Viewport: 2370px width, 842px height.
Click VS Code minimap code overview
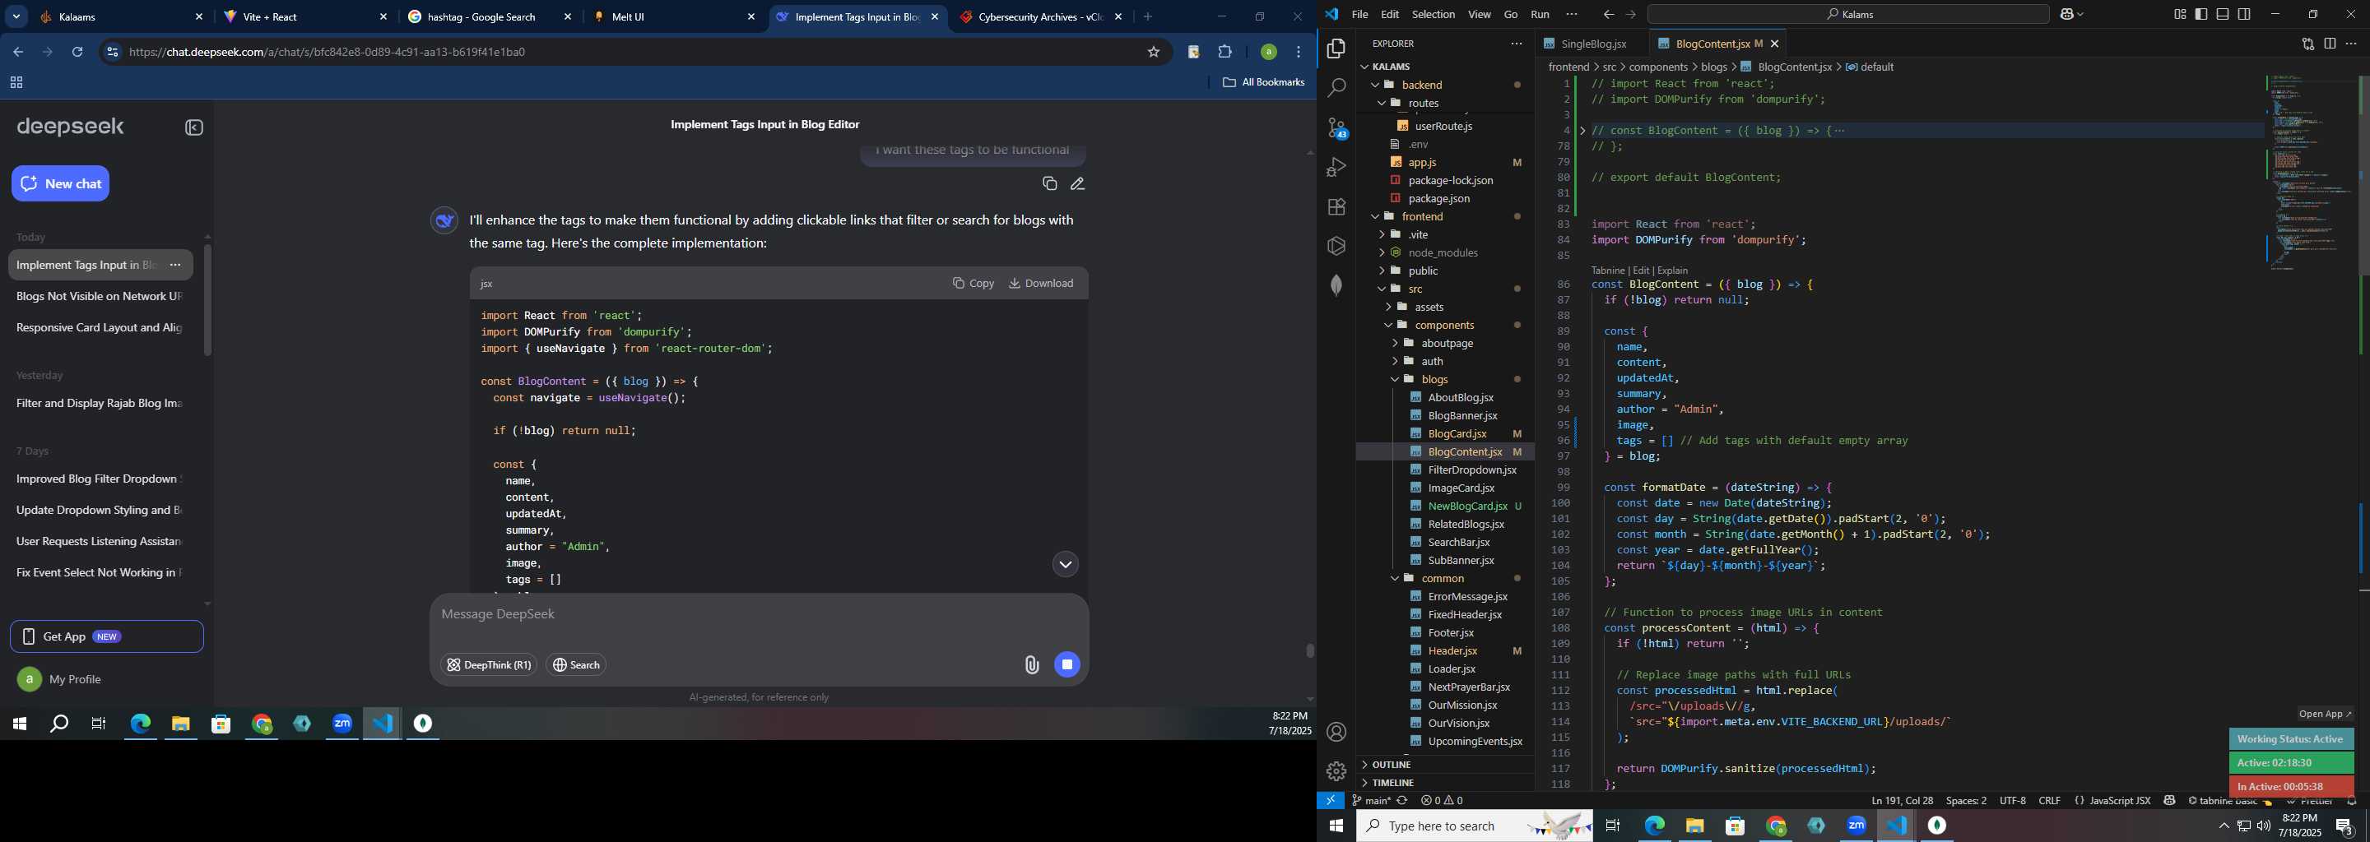[x=2309, y=174]
